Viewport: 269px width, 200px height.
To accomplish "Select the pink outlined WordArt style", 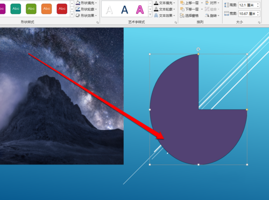I will point(140,10).
